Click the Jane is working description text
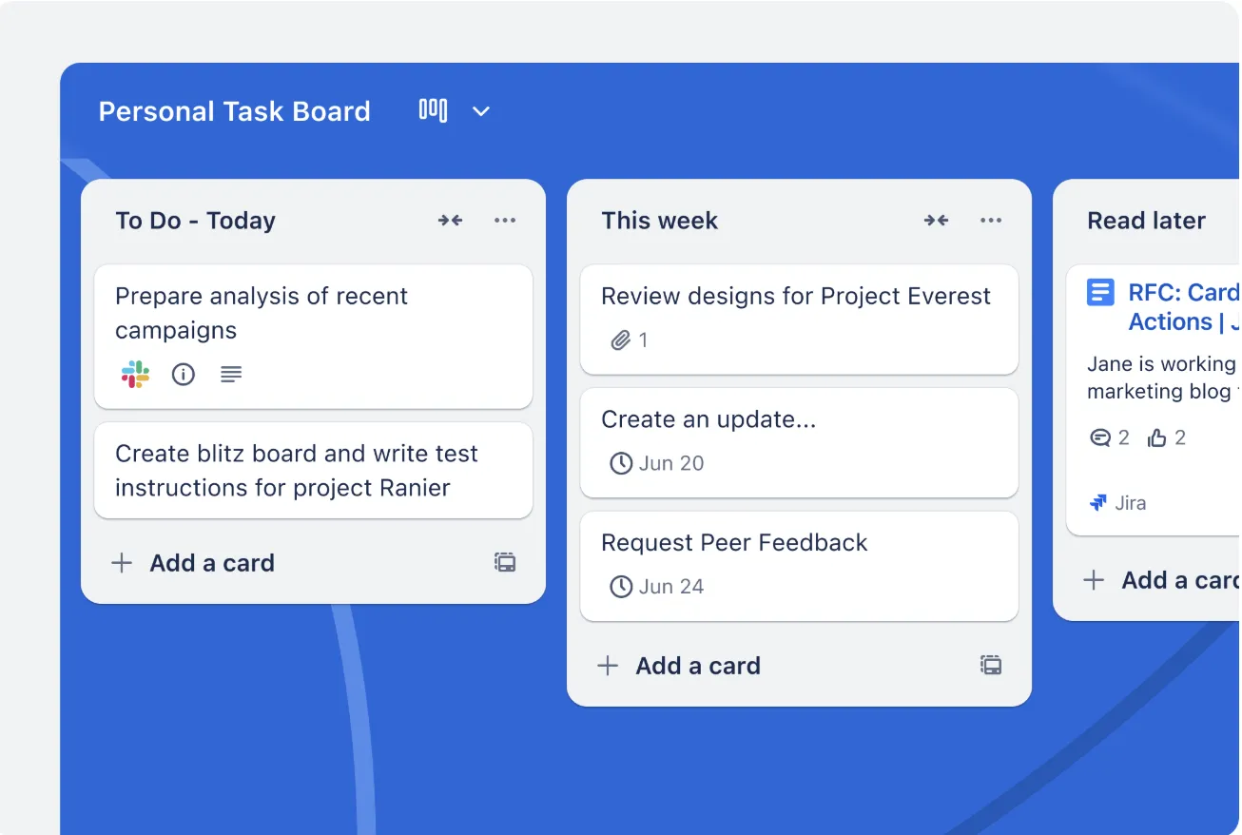The height and width of the screenshot is (835, 1242). pos(1164,378)
